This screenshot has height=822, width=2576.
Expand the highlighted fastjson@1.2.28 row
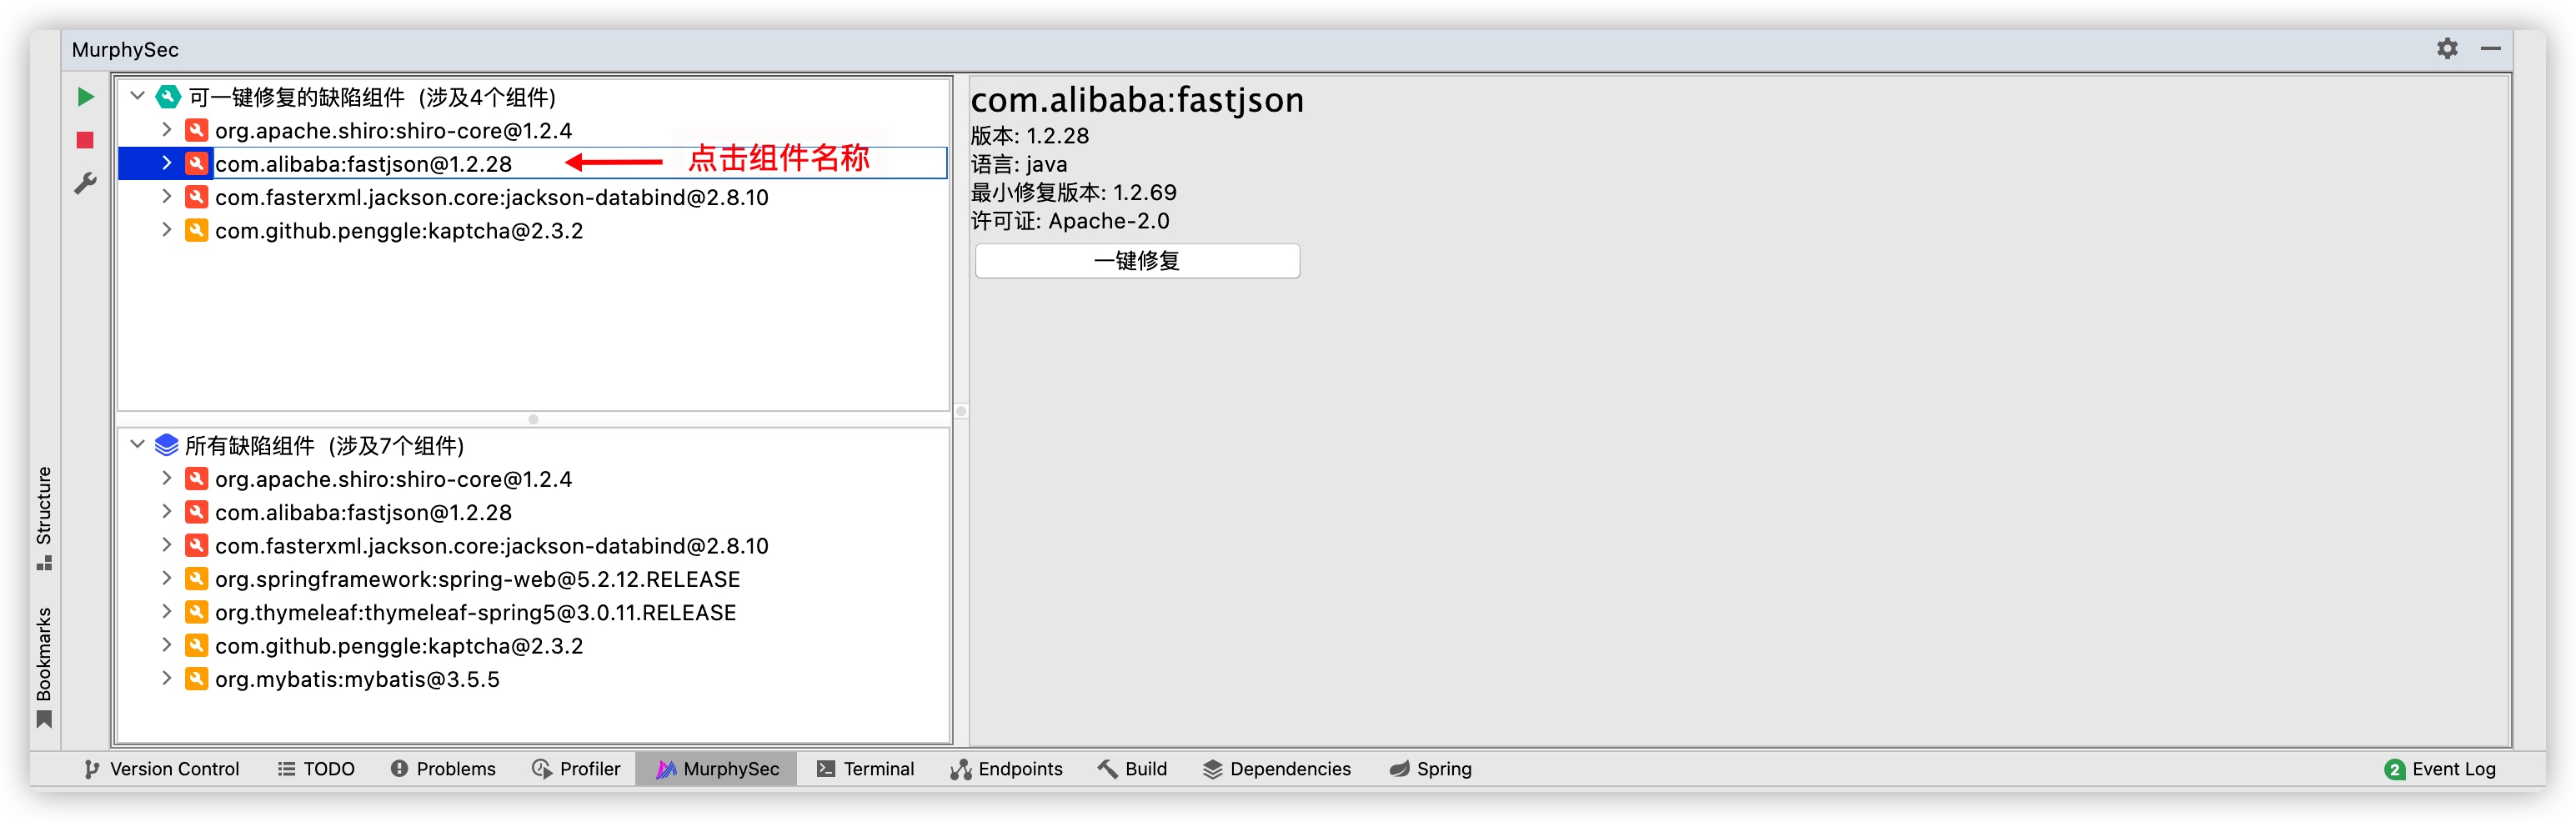[167, 163]
